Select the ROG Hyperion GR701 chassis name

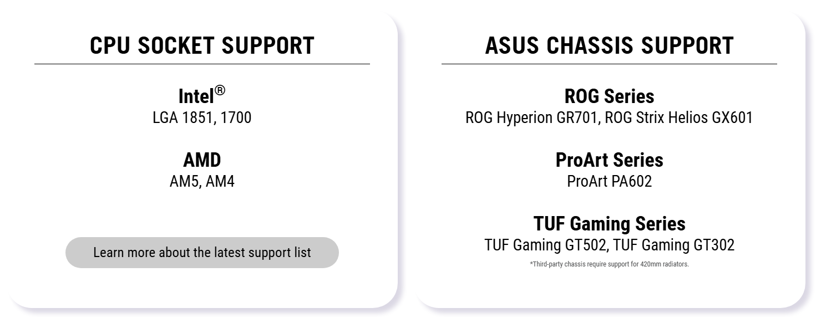point(532,118)
